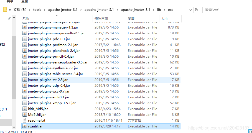Click the jar icon of jmeter-plugins-xmpp-1.5.1.jar
252x133 pixels.
click(x=25, y=103)
